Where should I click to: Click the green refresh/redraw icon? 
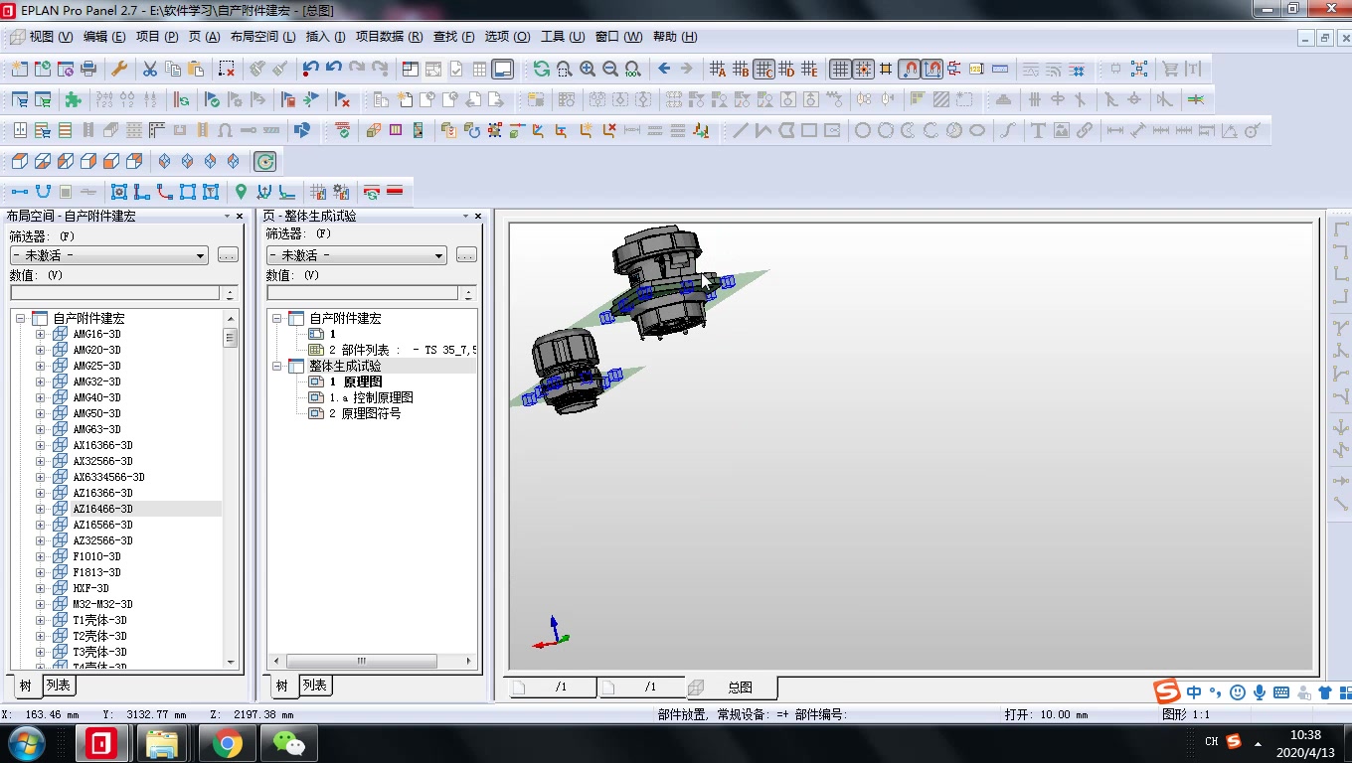click(x=541, y=69)
